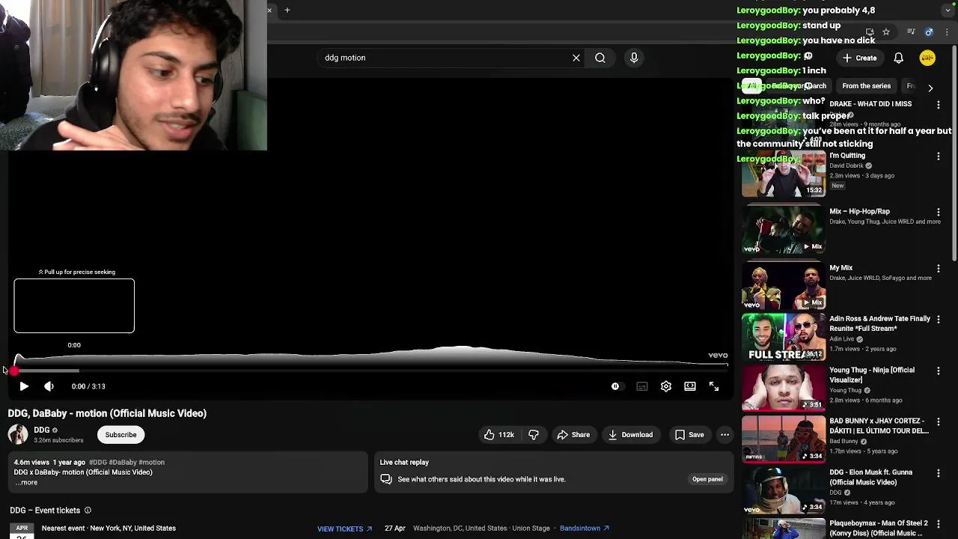The height and width of the screenshot is (539, 958).
Task: Click the search magnifier button
Action: click(x=600, y=58)
